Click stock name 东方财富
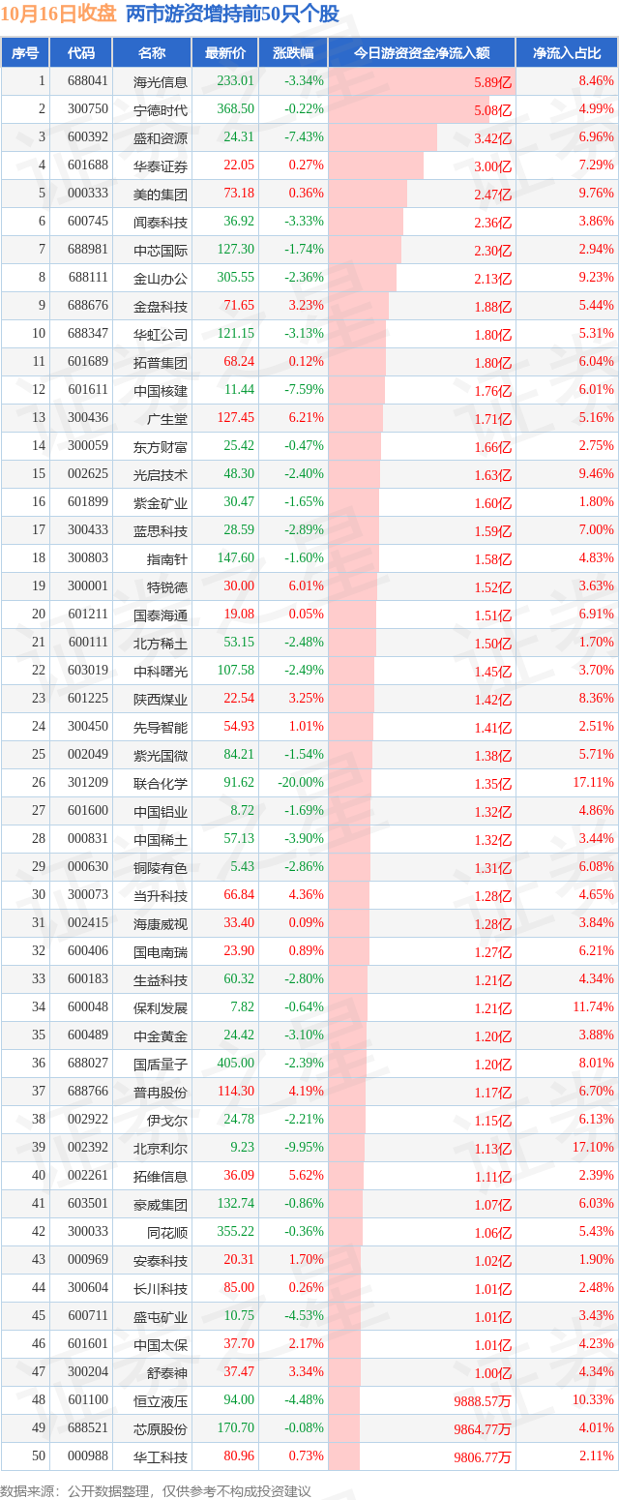Image resolution: width=619 pixels, height=1500 pixels. pos(161,446)
